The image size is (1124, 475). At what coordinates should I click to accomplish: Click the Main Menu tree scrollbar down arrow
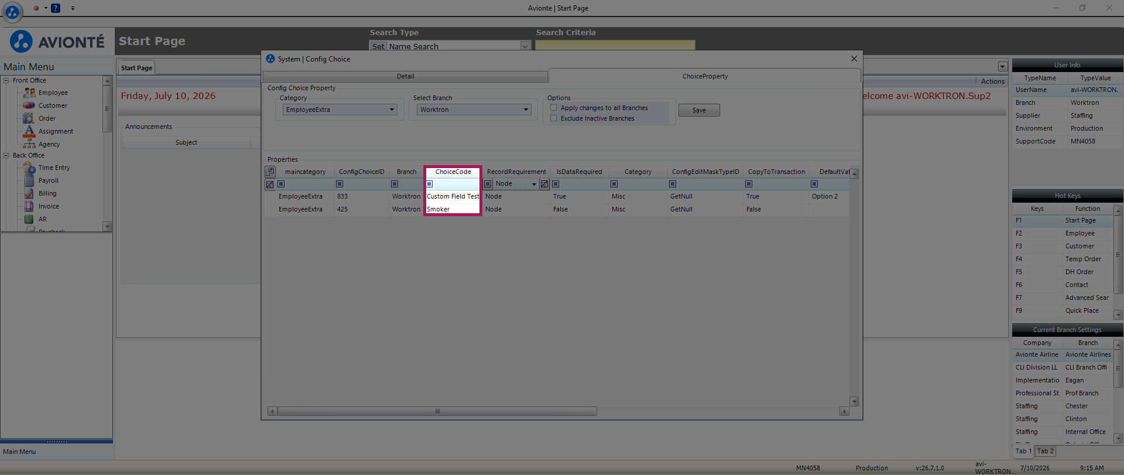click(107, 226)
